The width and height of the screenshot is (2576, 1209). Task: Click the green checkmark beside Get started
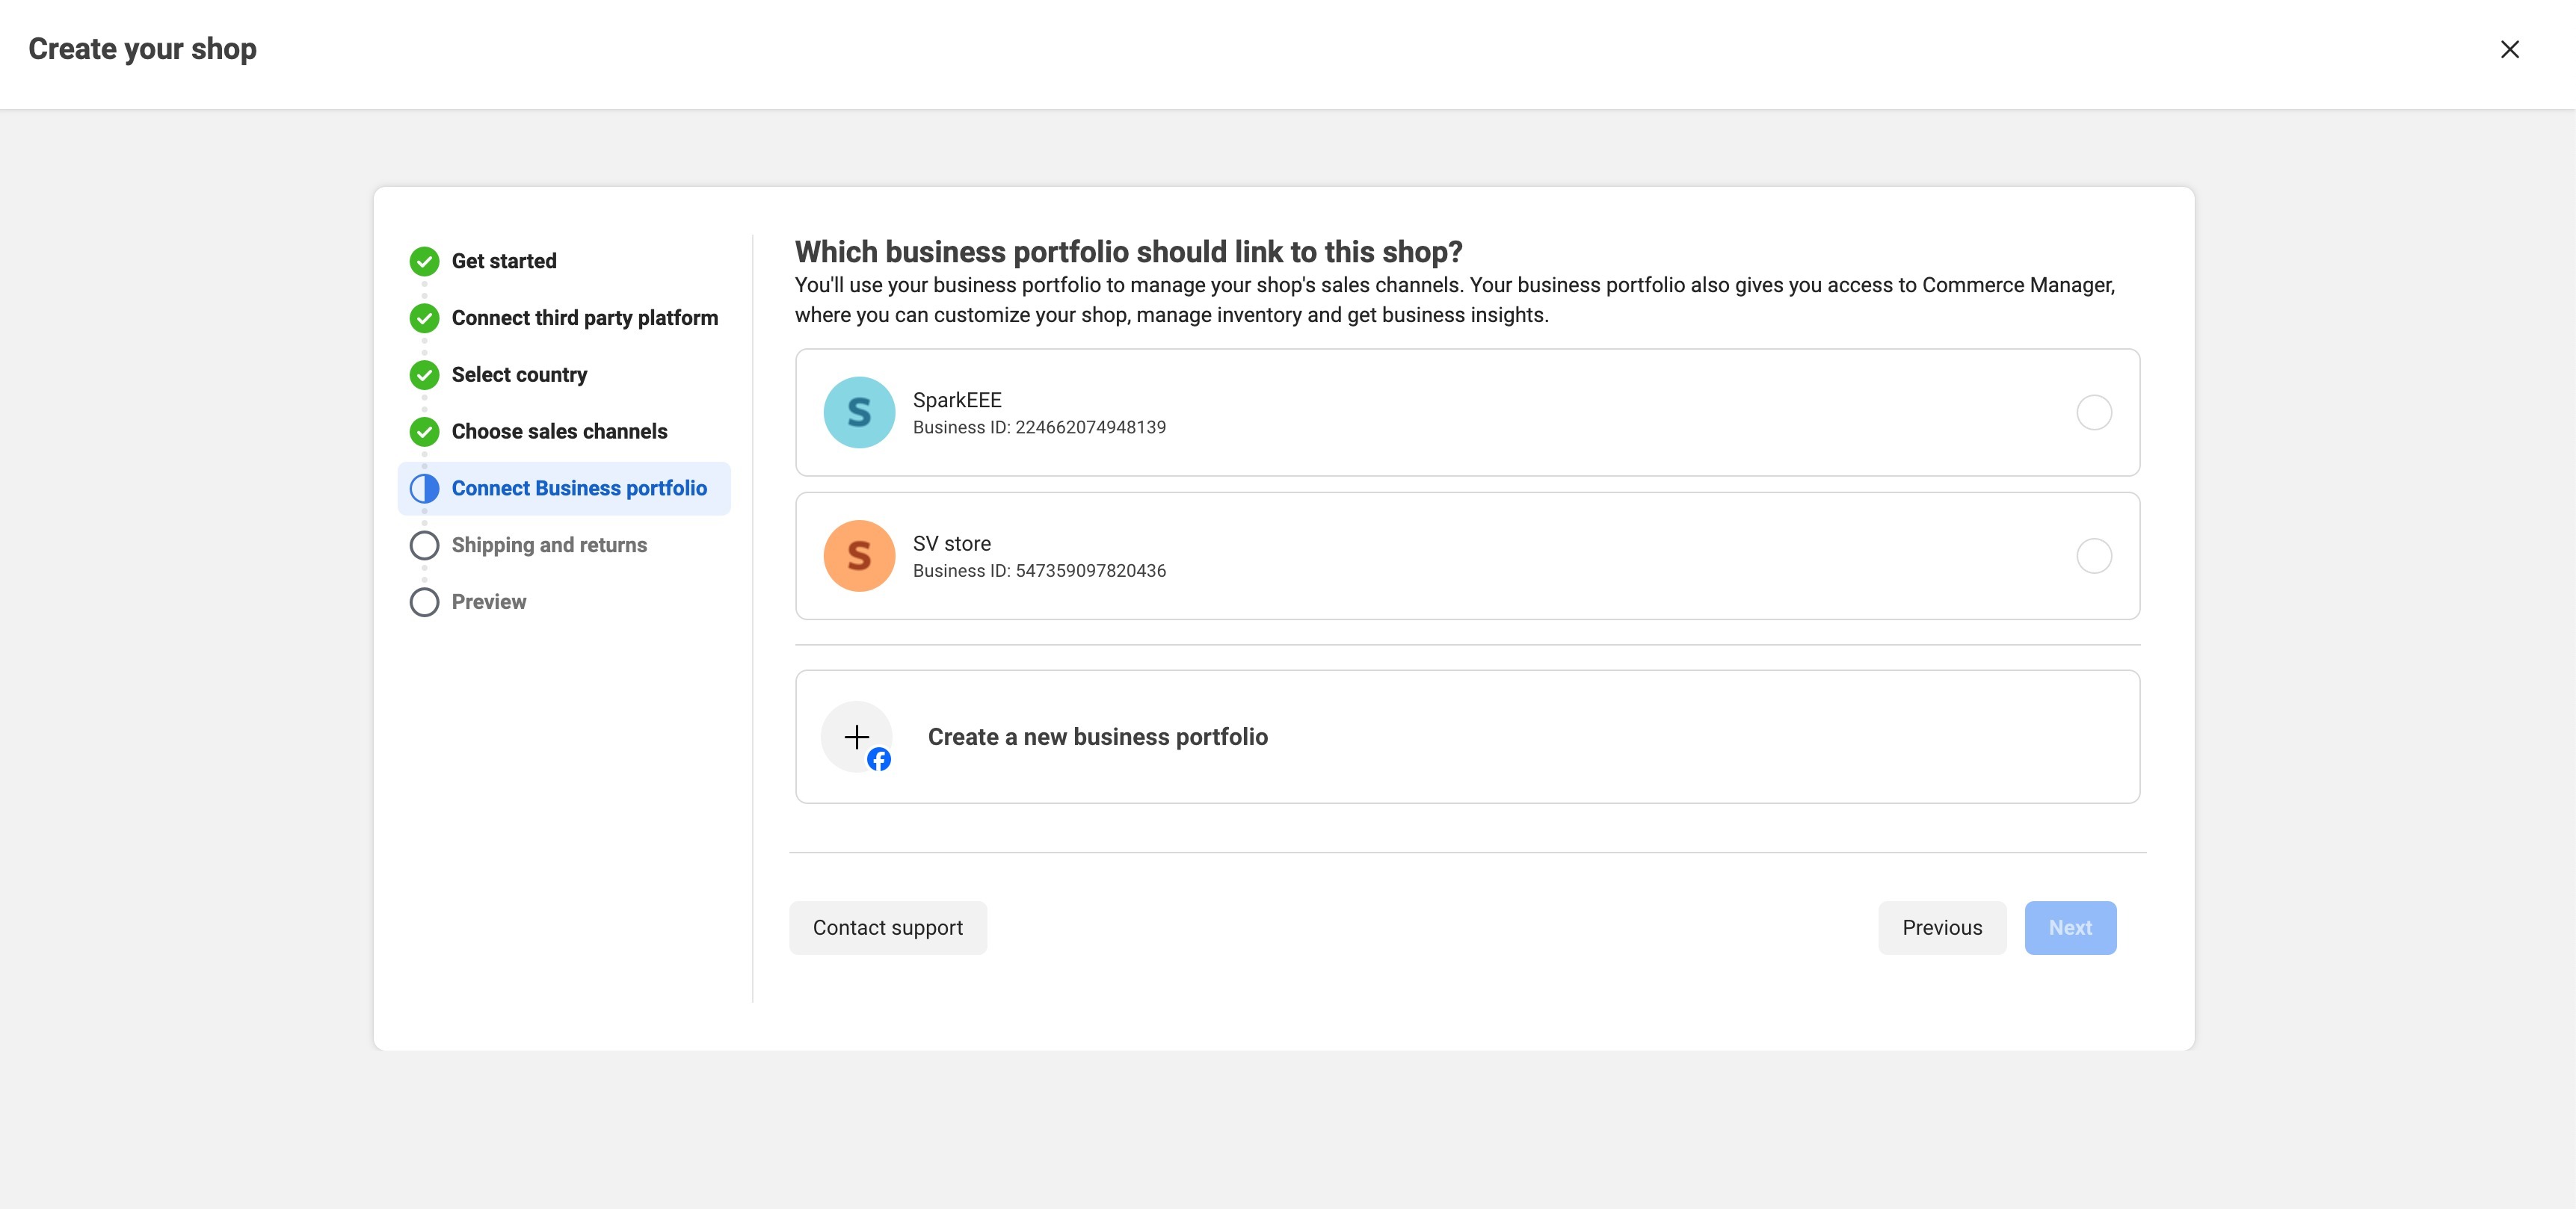pos(424,262)
